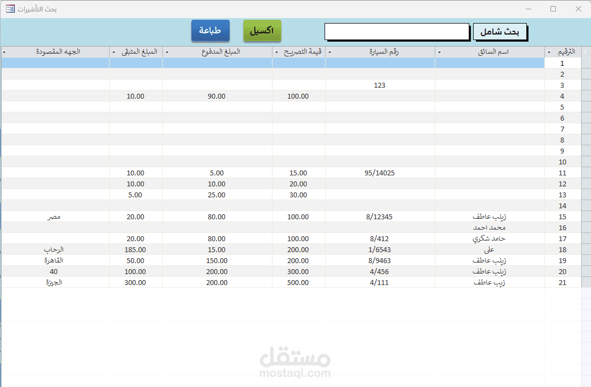Click driver name على in row 18

(x=490, y=249)
